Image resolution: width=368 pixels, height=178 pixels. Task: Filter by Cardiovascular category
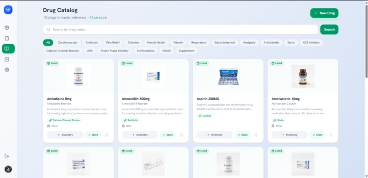coord(68,43)
